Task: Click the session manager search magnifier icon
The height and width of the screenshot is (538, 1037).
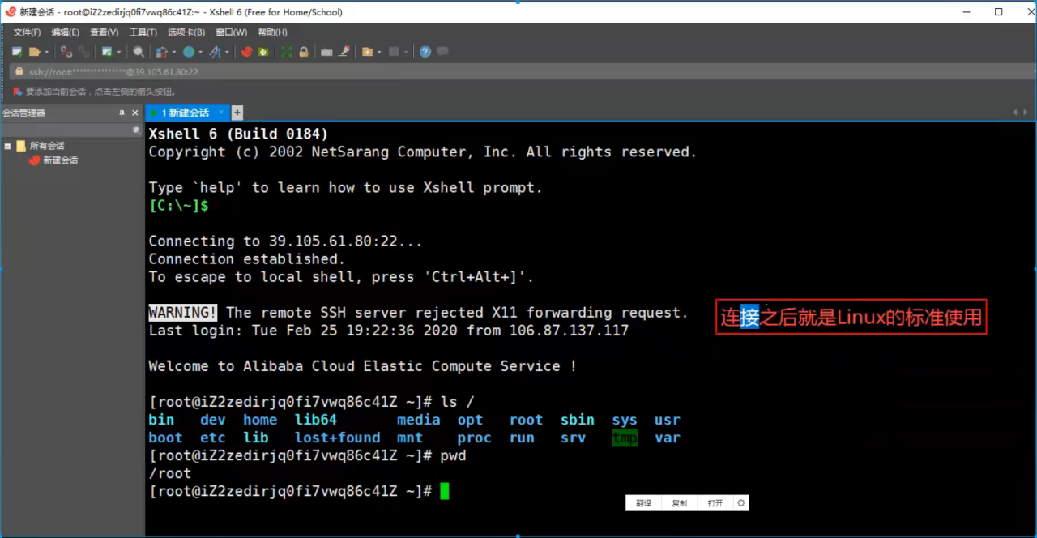Action: pyautogui.click(x=136, y=130)
